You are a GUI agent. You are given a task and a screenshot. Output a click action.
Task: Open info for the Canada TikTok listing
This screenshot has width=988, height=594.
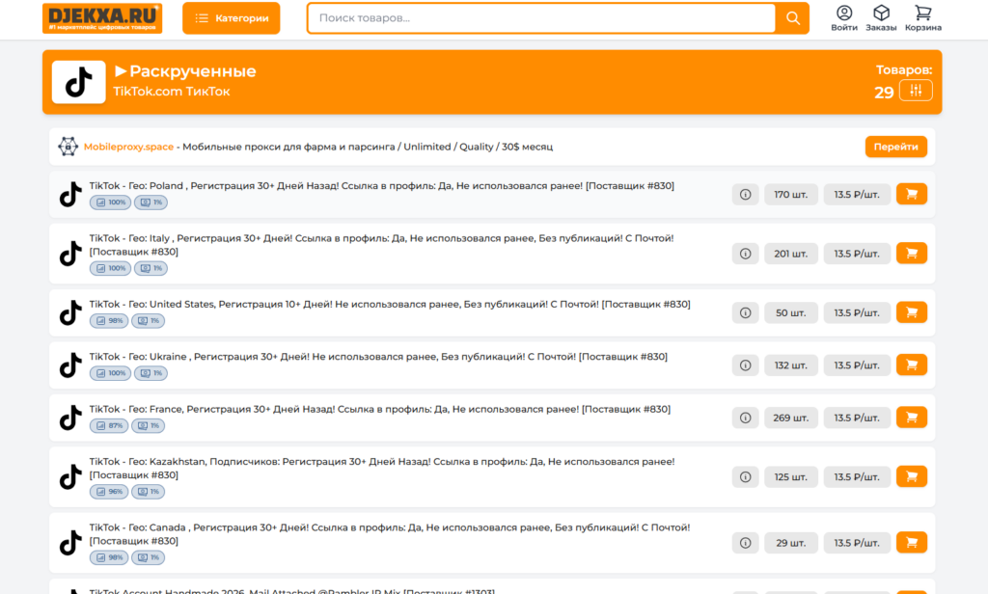click(746, 543)
